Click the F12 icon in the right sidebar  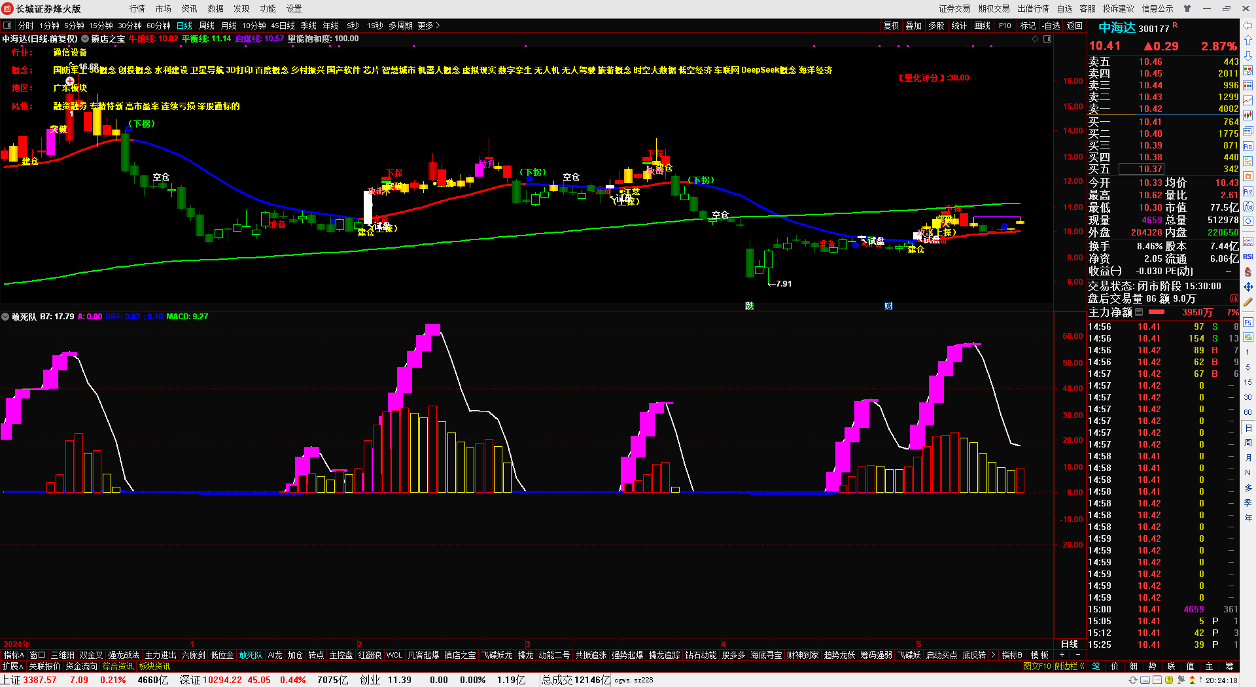1248,192
